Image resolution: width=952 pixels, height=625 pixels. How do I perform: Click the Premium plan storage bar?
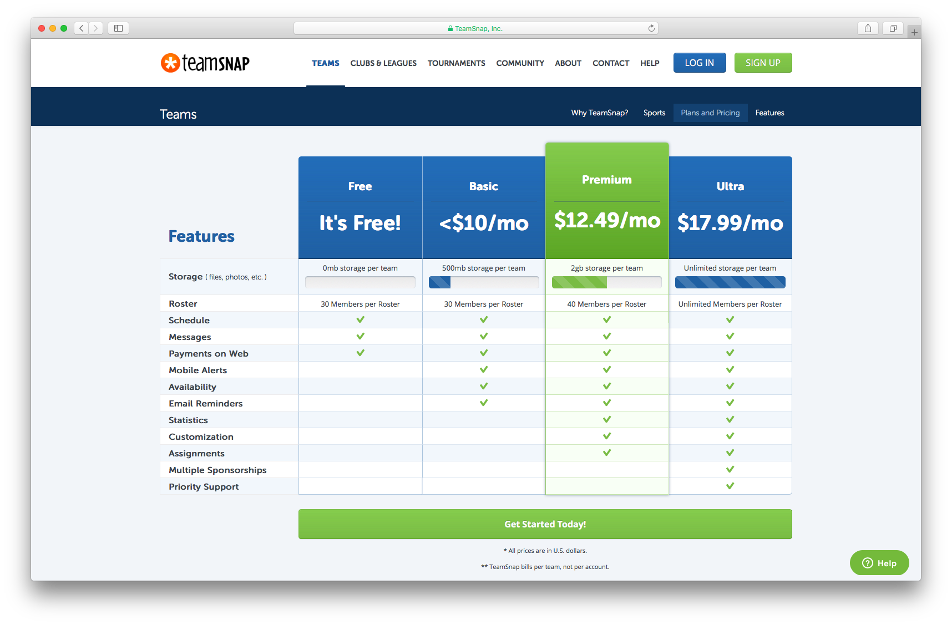click(x=606, y=282)
